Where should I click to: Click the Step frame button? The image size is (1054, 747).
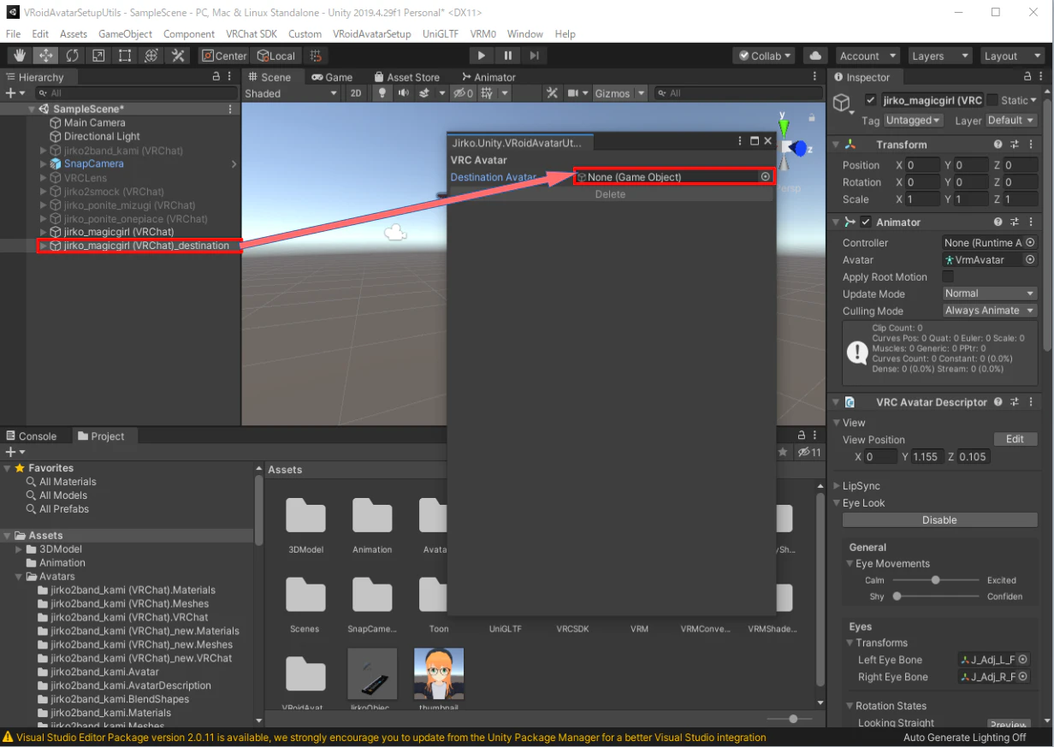coord(534,56)
